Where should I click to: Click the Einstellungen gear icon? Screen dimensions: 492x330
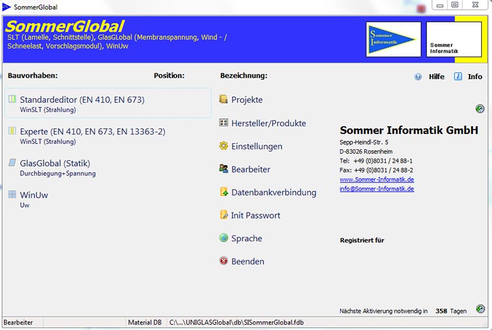(224, 145)
